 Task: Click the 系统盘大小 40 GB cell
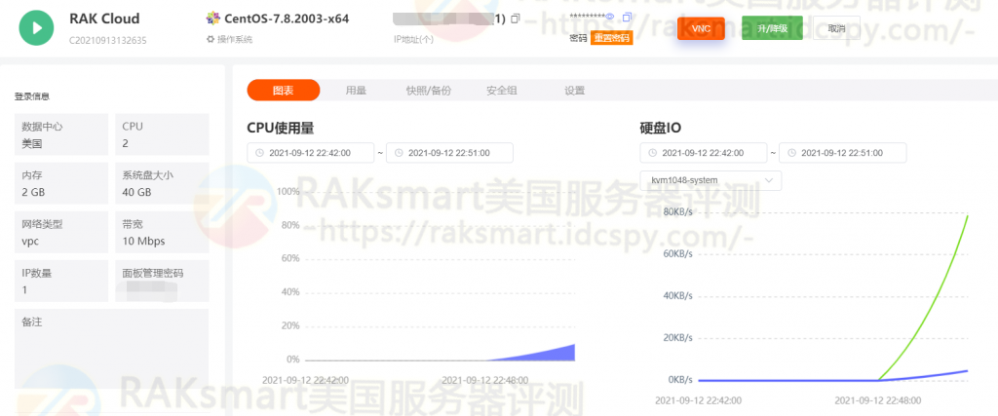tap(163, 183)
